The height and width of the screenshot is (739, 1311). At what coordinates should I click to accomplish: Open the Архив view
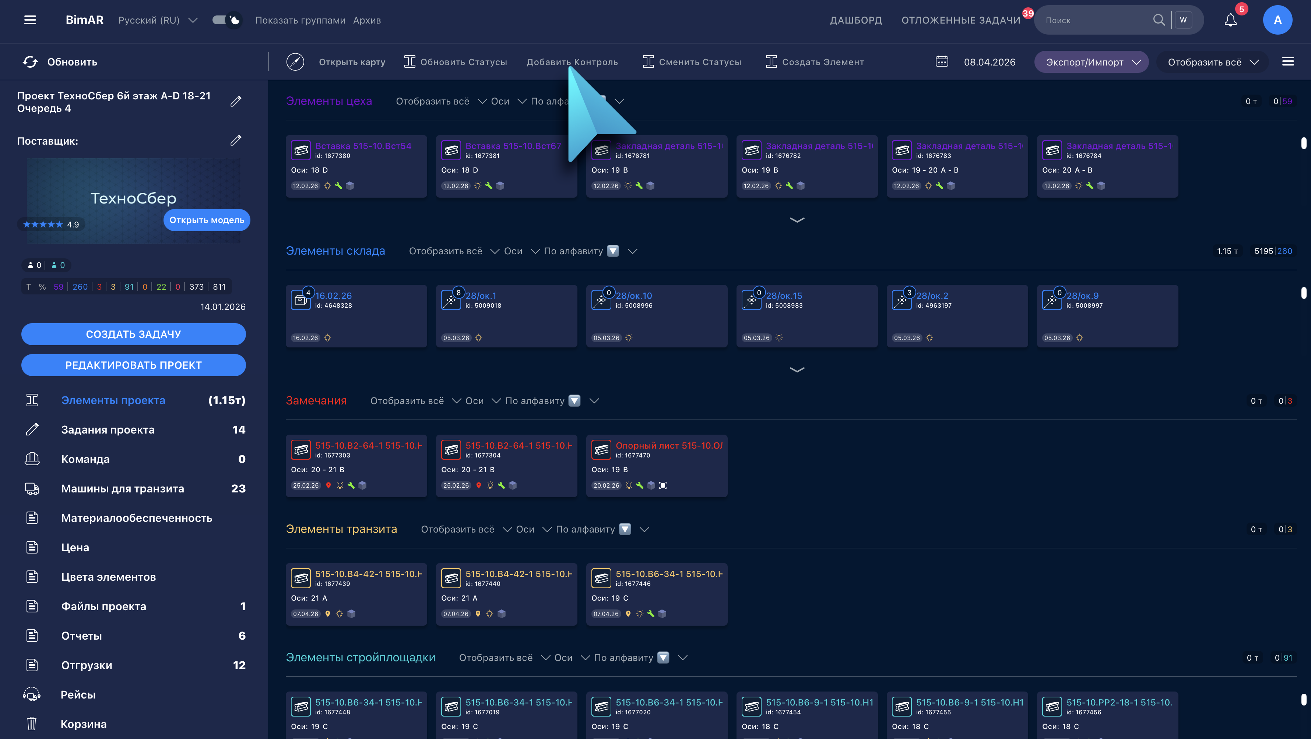click(367, 20)
